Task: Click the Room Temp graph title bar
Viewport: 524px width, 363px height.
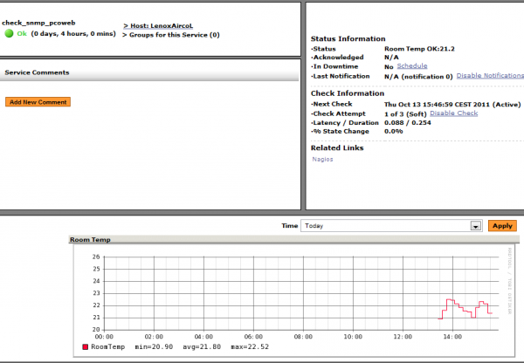Action: [92, 239]
